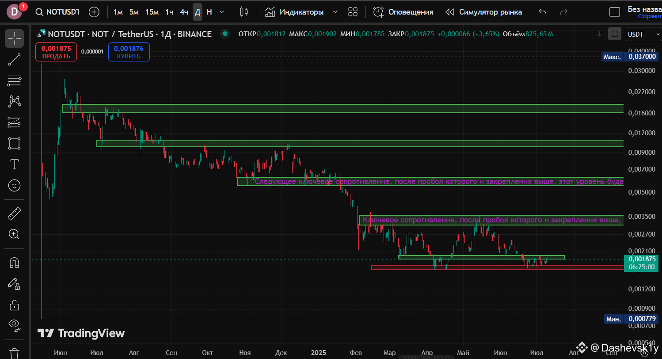Open the layout grid selector icon
The image size is (662, 359).
(x=353, y=12)
